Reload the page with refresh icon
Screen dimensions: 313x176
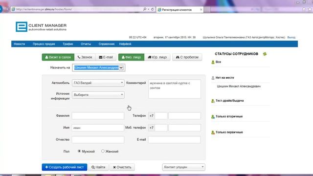tap(152, 9)
